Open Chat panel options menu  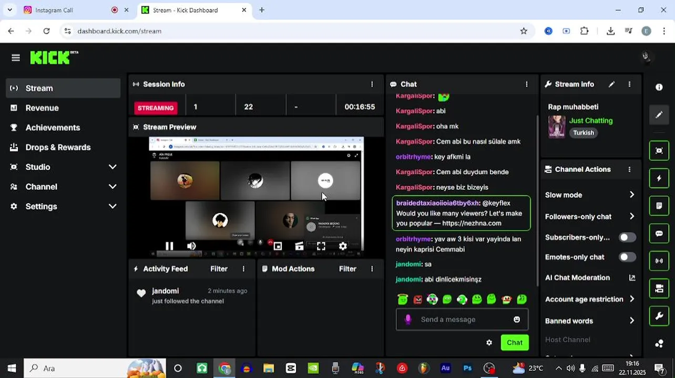pos(527,84)
